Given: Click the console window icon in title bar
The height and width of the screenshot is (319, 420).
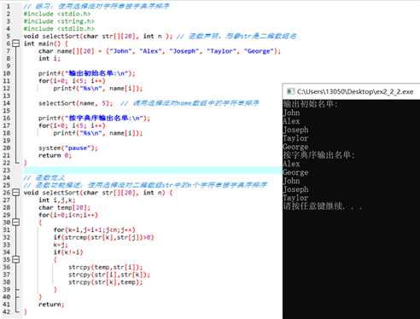Looking at the screenshot, I should click(290, 91).
